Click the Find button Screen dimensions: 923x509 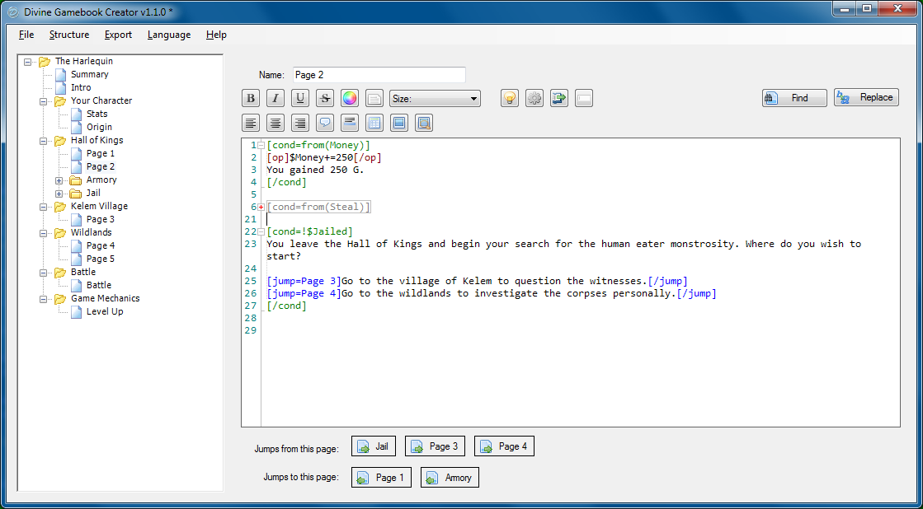click(x=794, y=97)
